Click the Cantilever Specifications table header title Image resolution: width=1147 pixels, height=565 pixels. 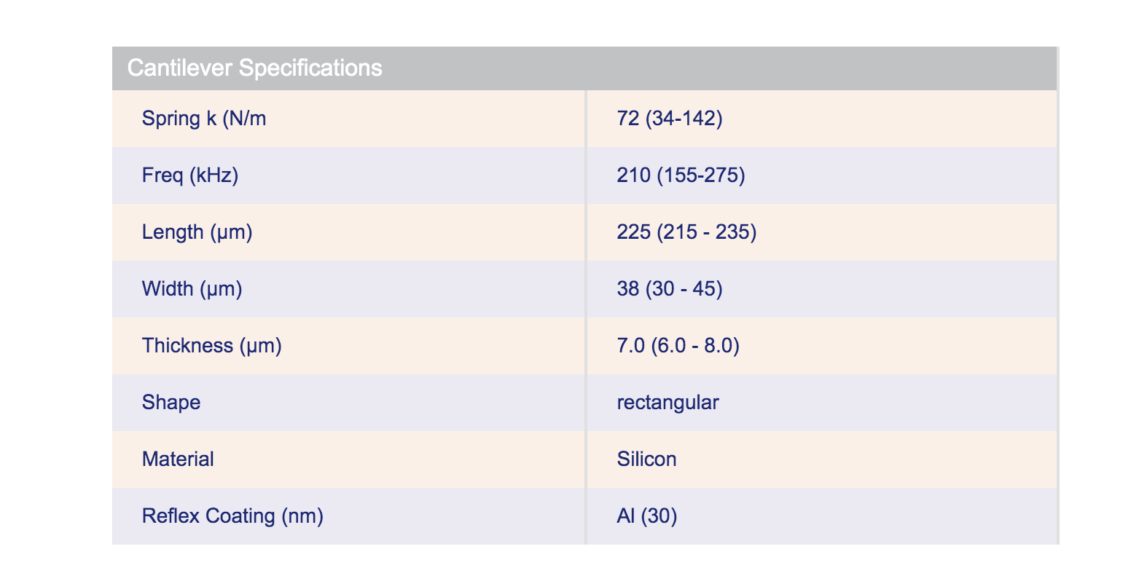[254, 68]
